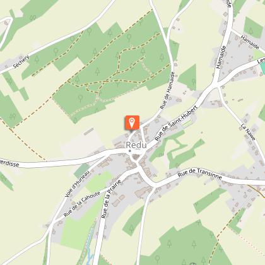Click the orange location pin marker

pyautogui.click(x=132, y=122)
